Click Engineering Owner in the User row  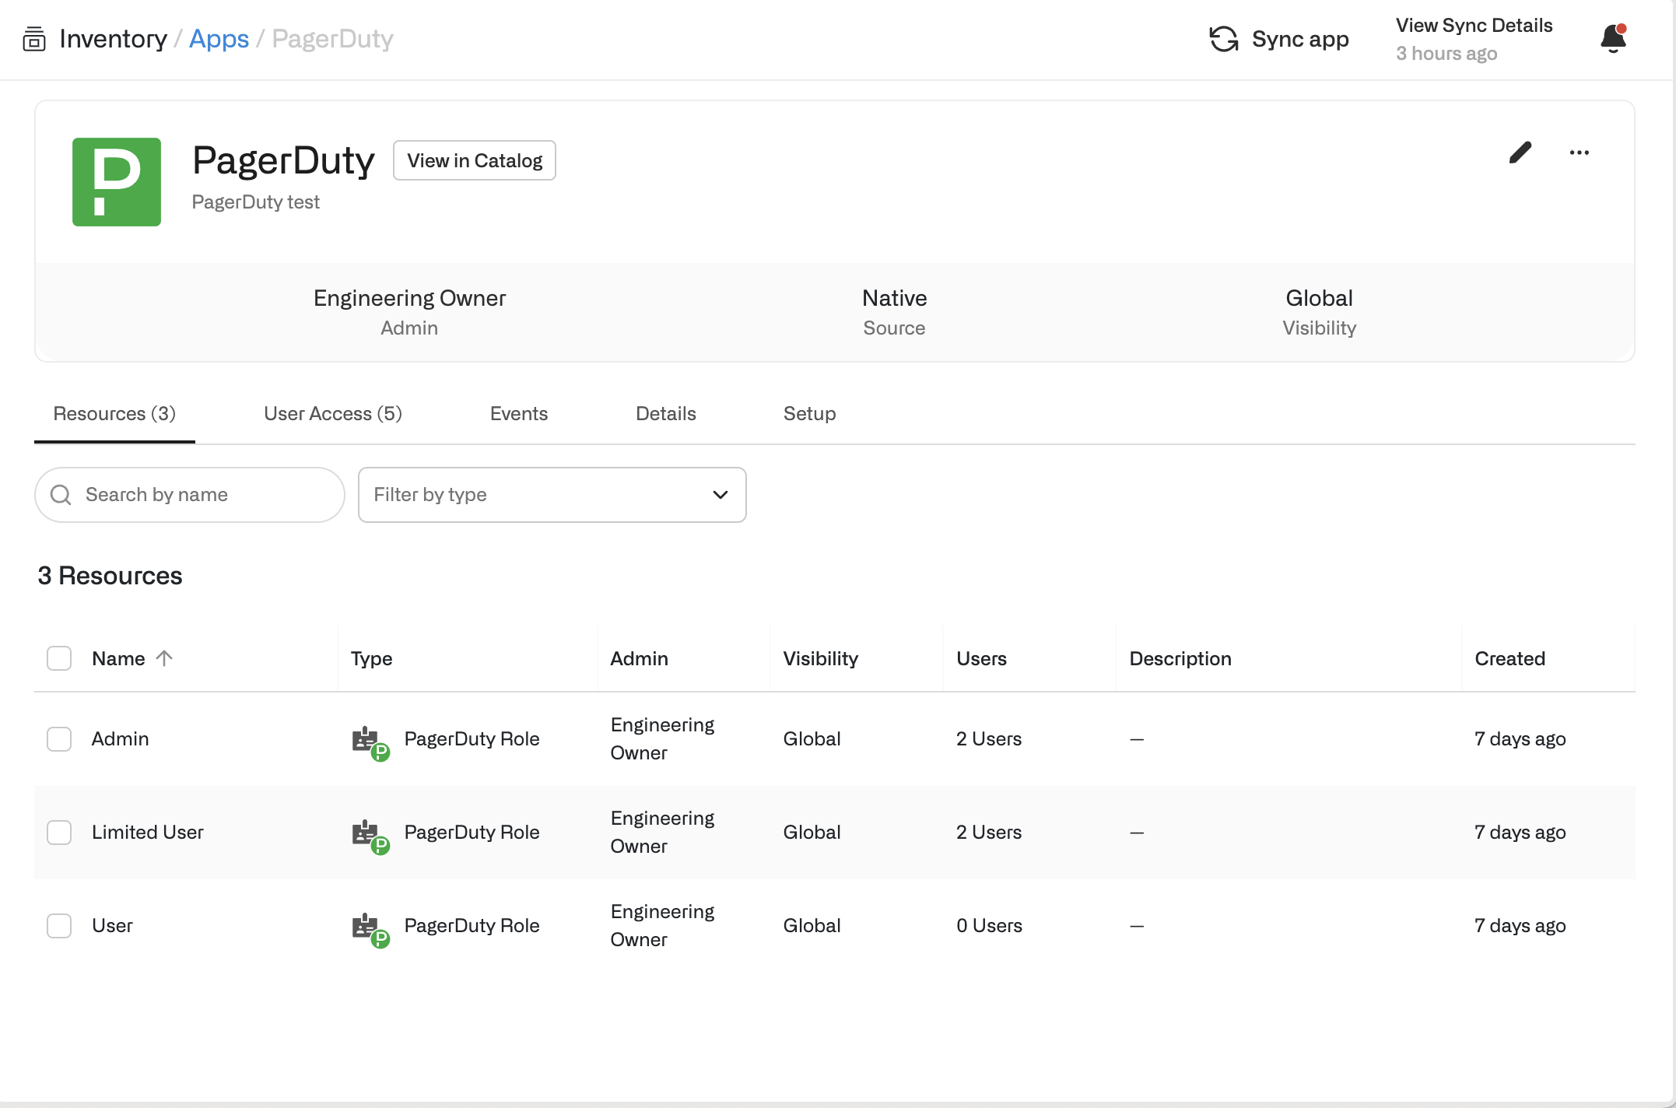pyautogui.click(x=663, y=926)
